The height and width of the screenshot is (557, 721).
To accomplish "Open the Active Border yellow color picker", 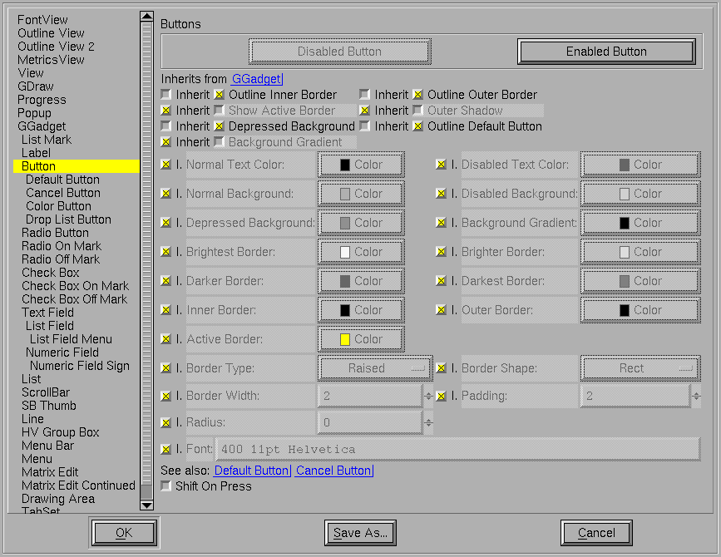I will (x=361, y=339).
